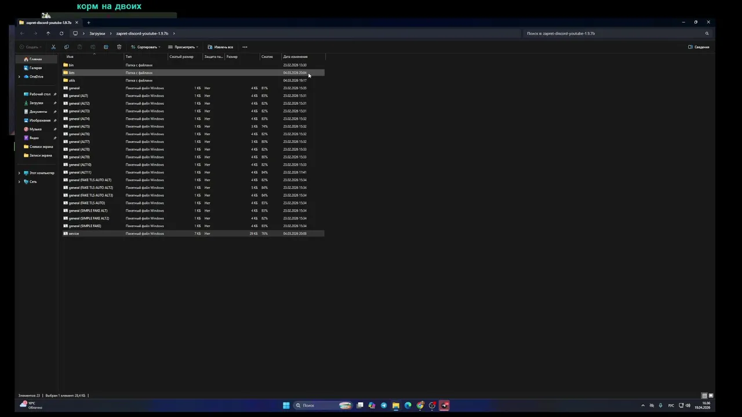Select general (FAKE TLS AUTO ALT2) file
742x417 pixels.
click(x=193, y=188)
